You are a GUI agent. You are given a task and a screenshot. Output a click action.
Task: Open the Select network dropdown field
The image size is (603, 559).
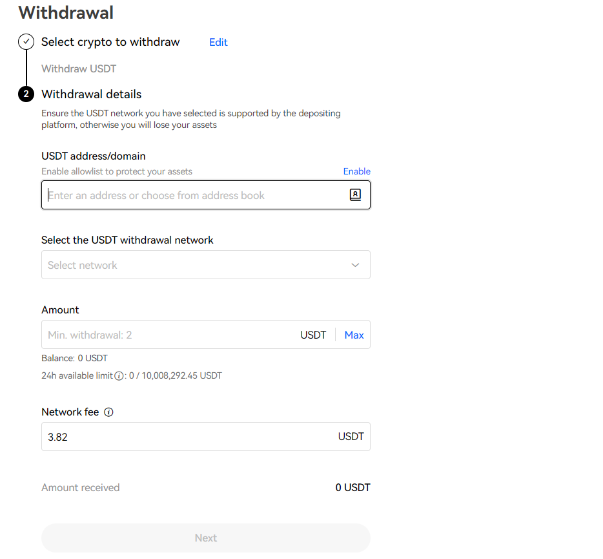(x=206, y=265)
